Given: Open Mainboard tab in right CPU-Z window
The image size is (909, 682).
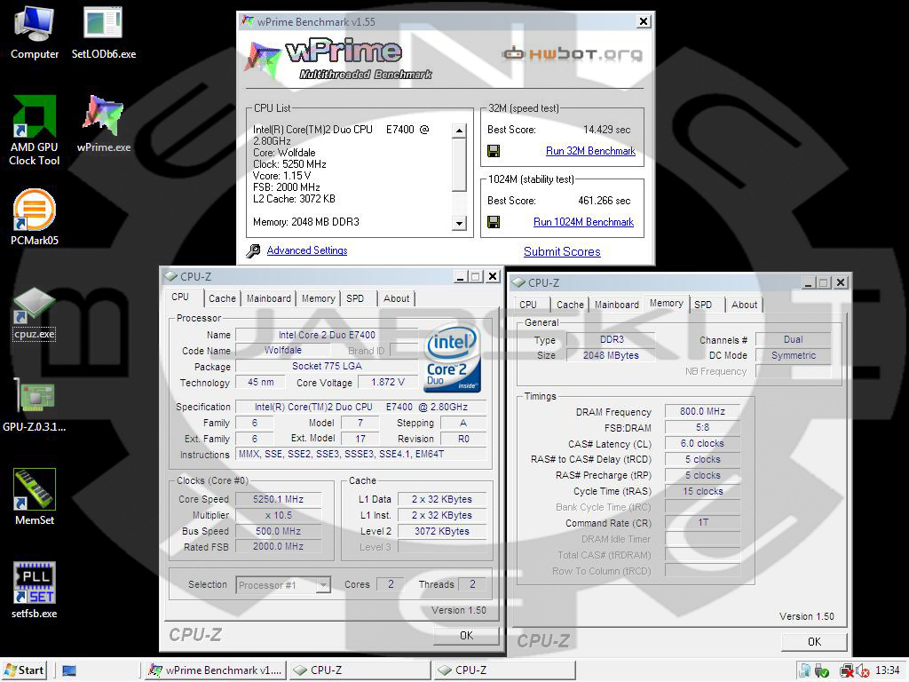Looking at the screenshot, I should (x=616, y=305).
